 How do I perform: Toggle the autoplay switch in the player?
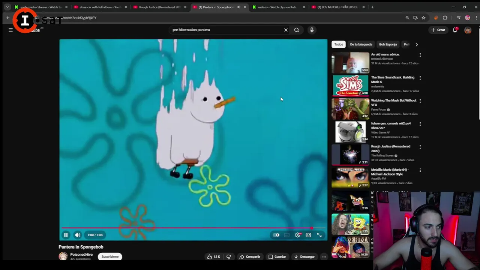tap(276, 235)
